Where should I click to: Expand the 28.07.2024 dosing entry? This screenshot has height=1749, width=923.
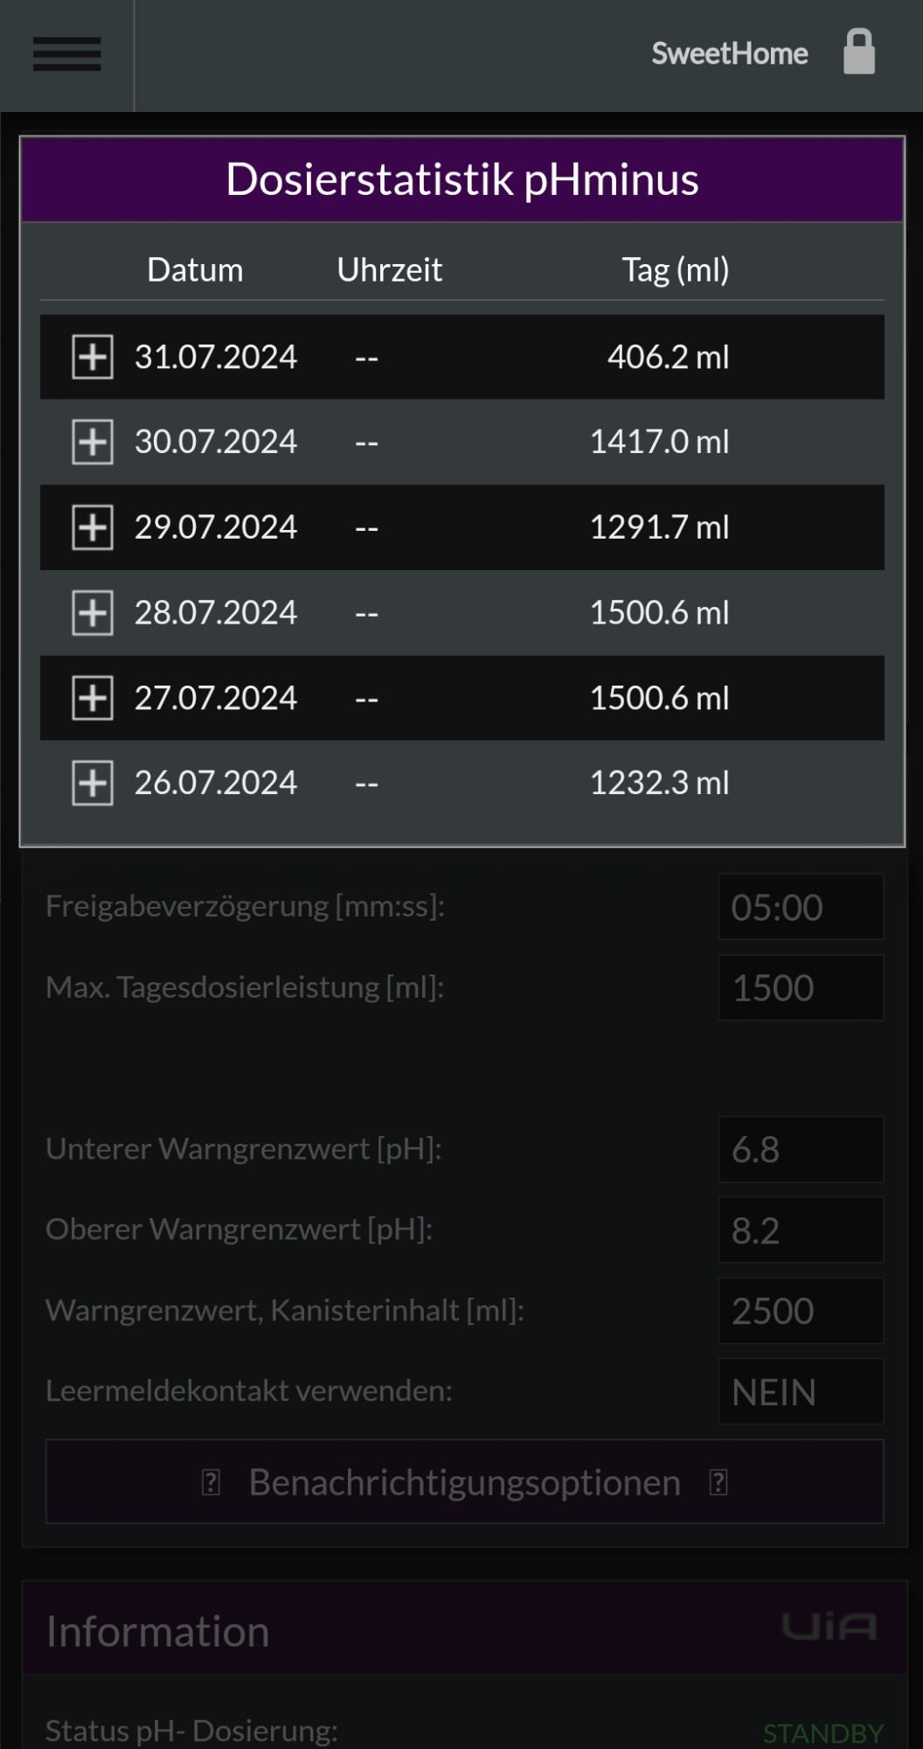point(92,612)
